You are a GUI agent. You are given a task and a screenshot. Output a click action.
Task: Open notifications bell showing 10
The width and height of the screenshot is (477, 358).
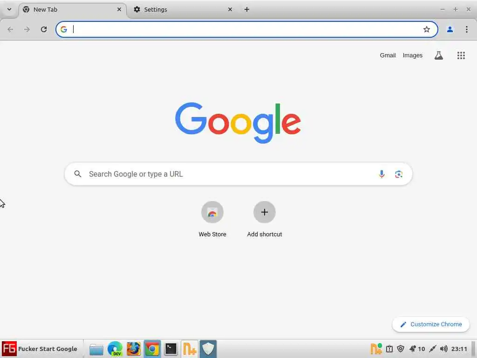[417, 349]
